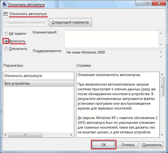This screenshot has height=153, width=168.
Task: Click inside the 'Комментарий' text field
Action: [112, 39]
